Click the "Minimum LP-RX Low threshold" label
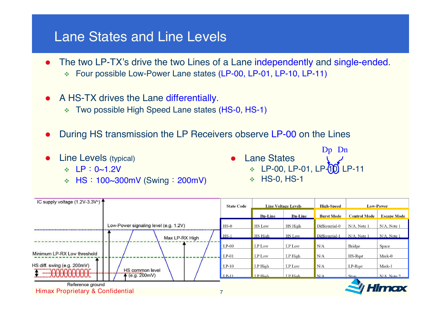441x311 pixels. click(x=65, y=254)
